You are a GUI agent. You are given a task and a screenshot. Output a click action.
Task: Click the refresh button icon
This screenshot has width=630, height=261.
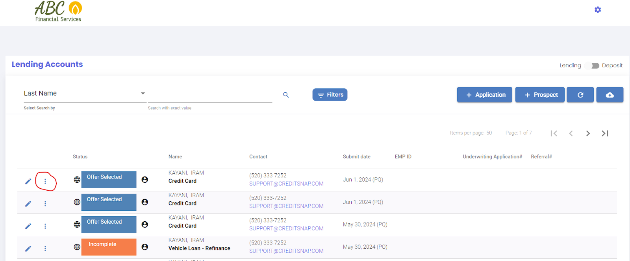pos(580,95)
